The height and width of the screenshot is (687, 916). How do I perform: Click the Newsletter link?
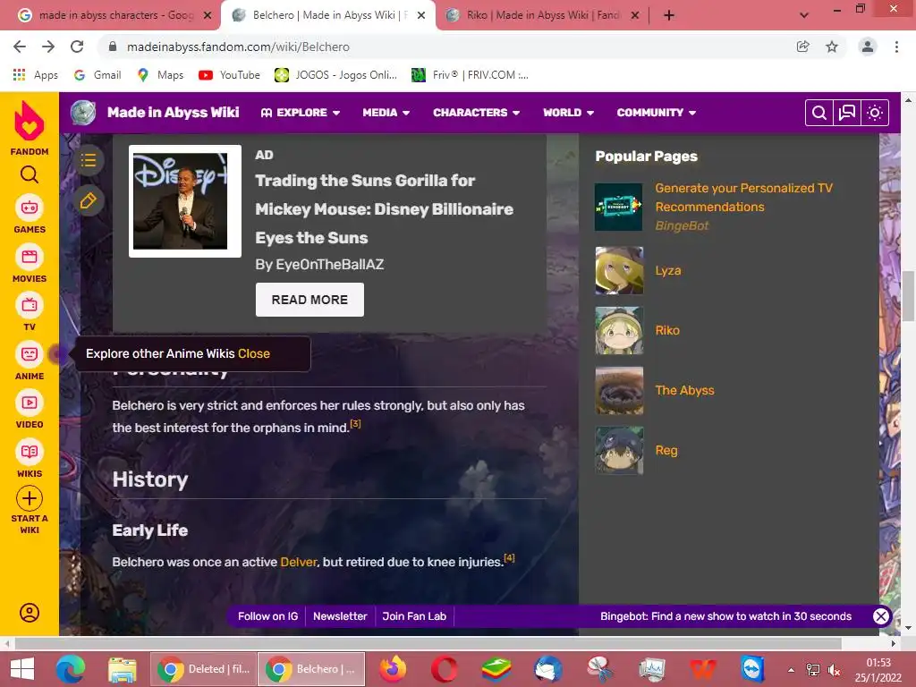pyautogui.click(x=340, y=616)
